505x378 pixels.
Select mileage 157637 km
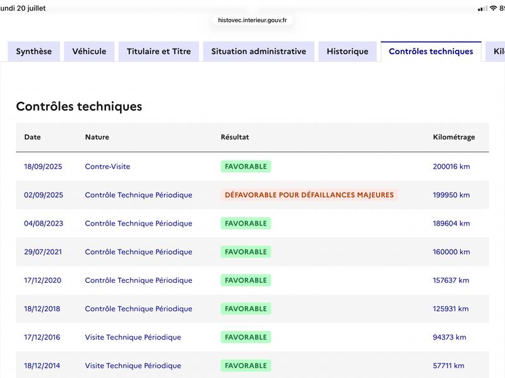click(451, 280)
